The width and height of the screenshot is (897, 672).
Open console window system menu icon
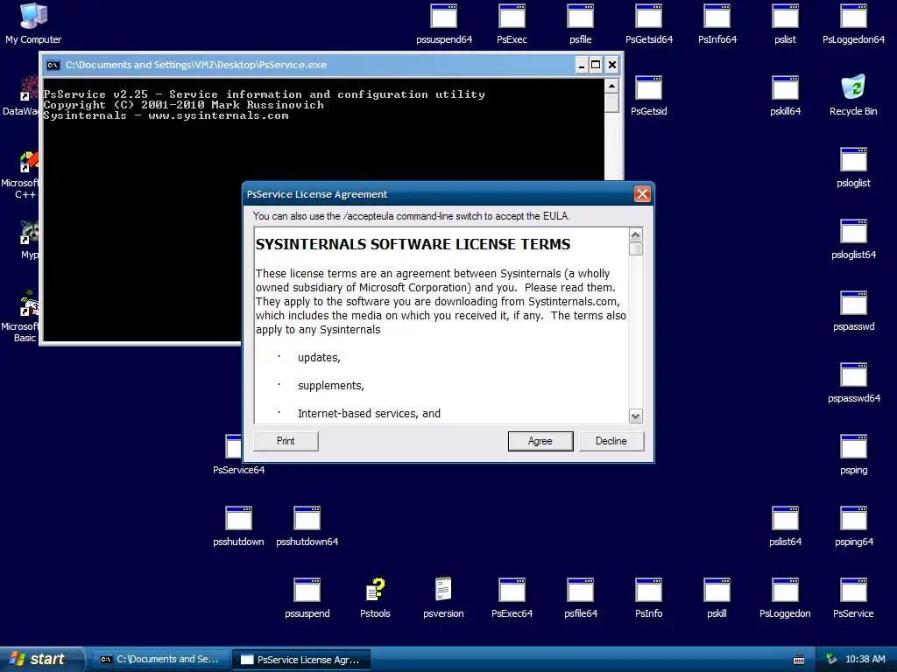pyautogui.click(x=53, y=65)
